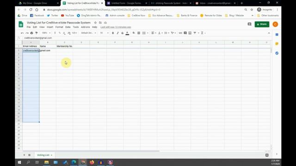Expand the merge type dropdown arrow
The height and width of the screenshot is (166, 296).
[148, 33]
